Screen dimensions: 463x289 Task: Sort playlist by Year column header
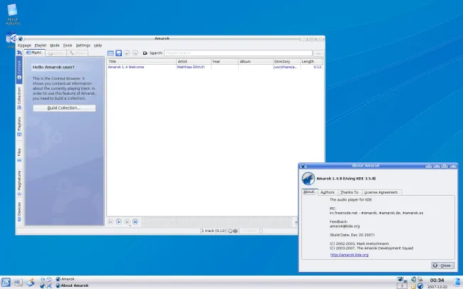[x=224, y=61]
